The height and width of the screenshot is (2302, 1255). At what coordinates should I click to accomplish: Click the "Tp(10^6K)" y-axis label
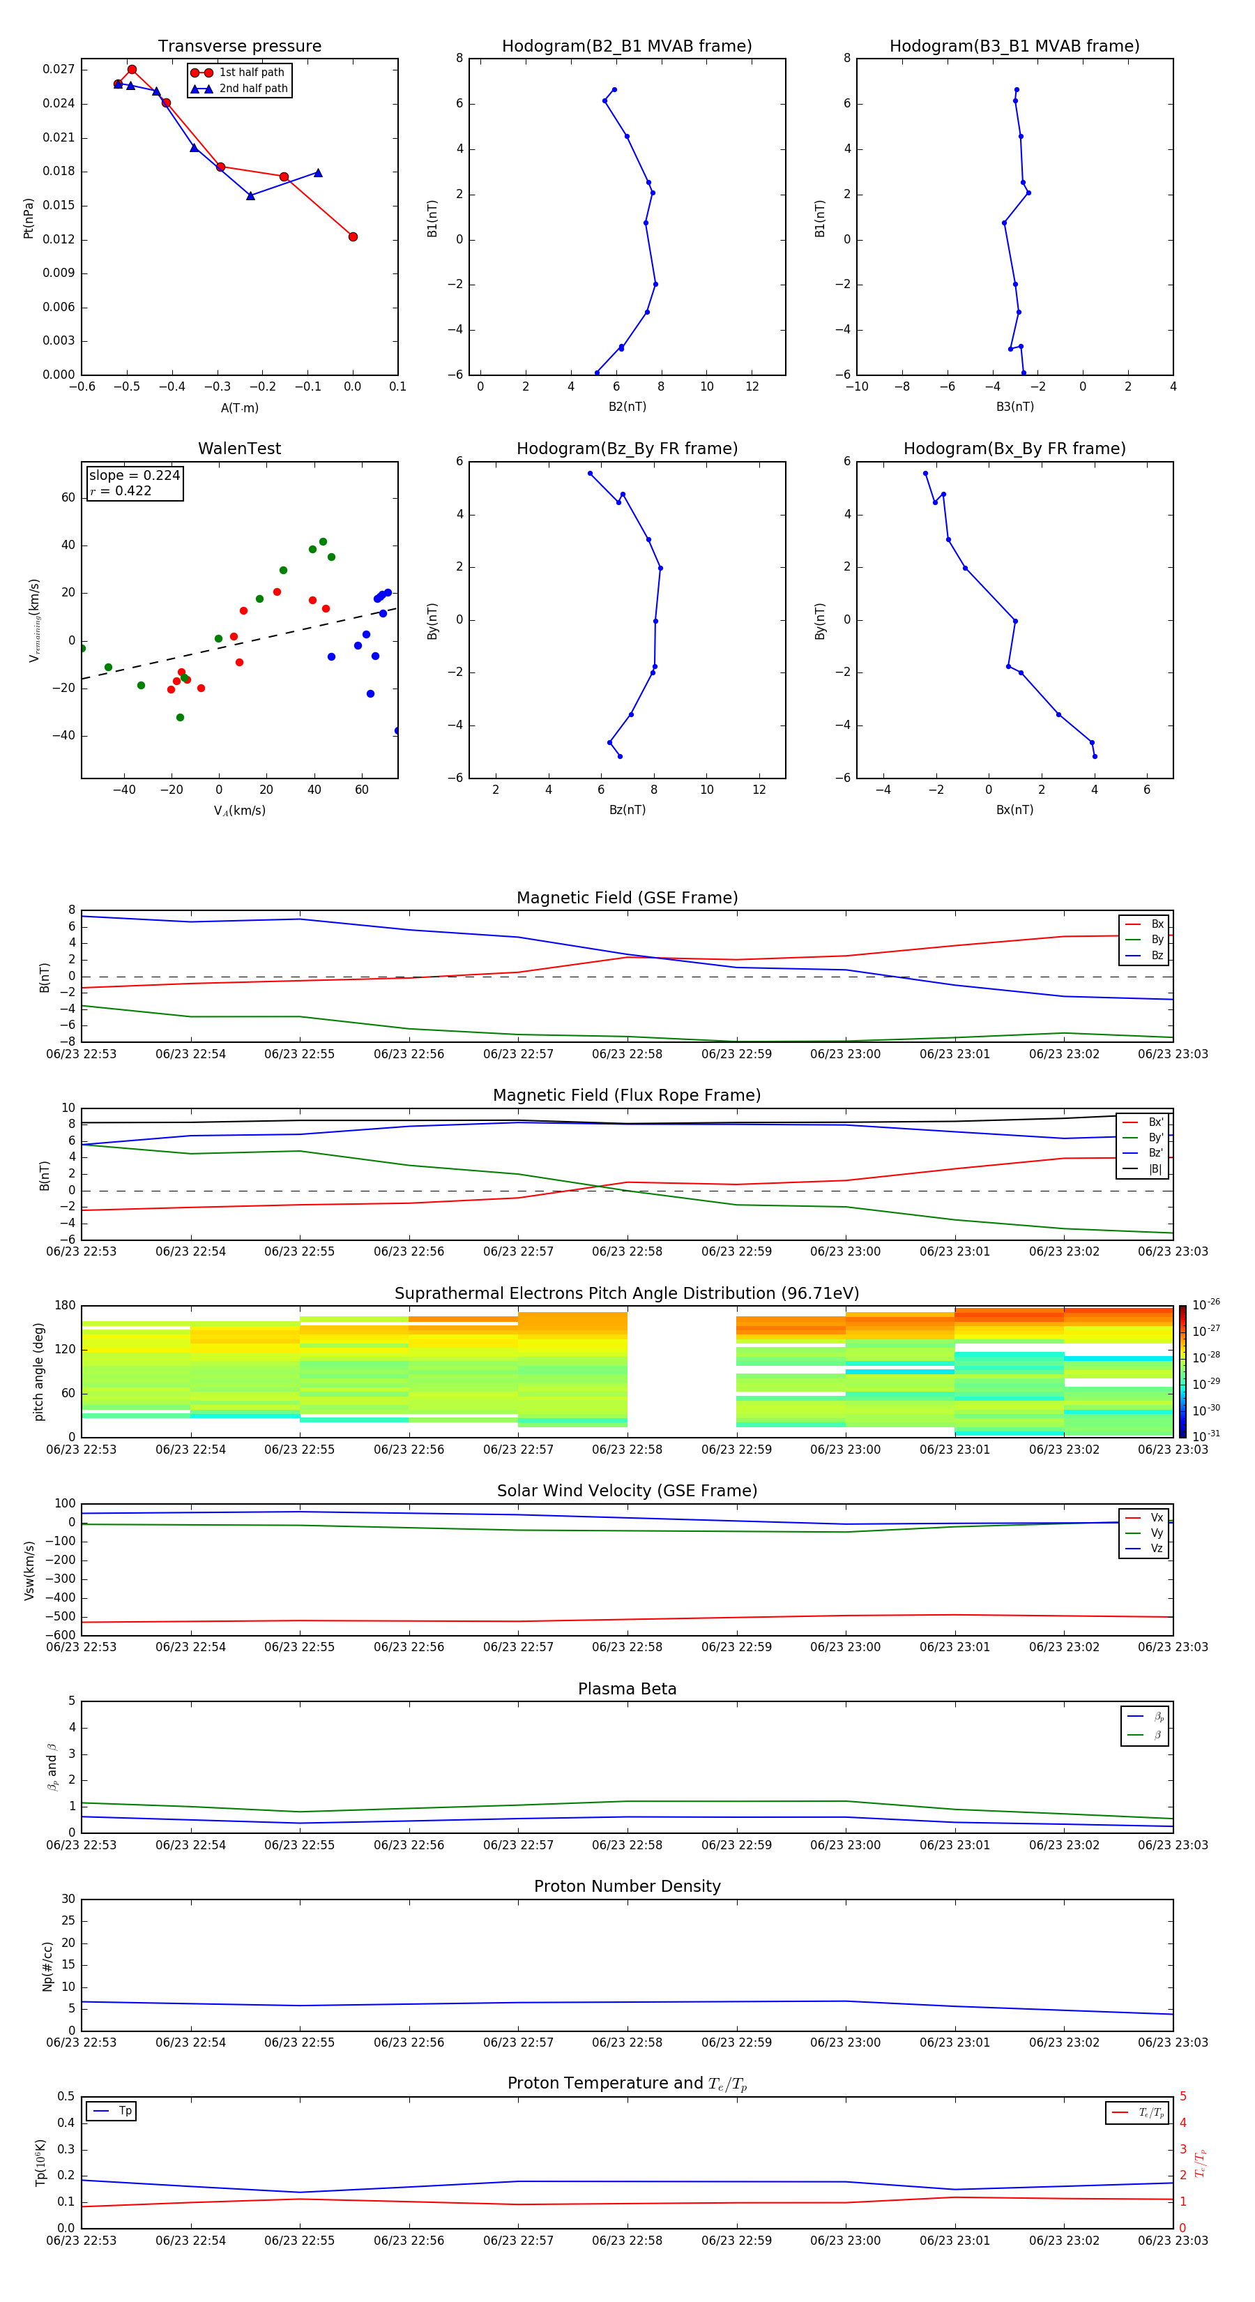tap(40, 2162)
